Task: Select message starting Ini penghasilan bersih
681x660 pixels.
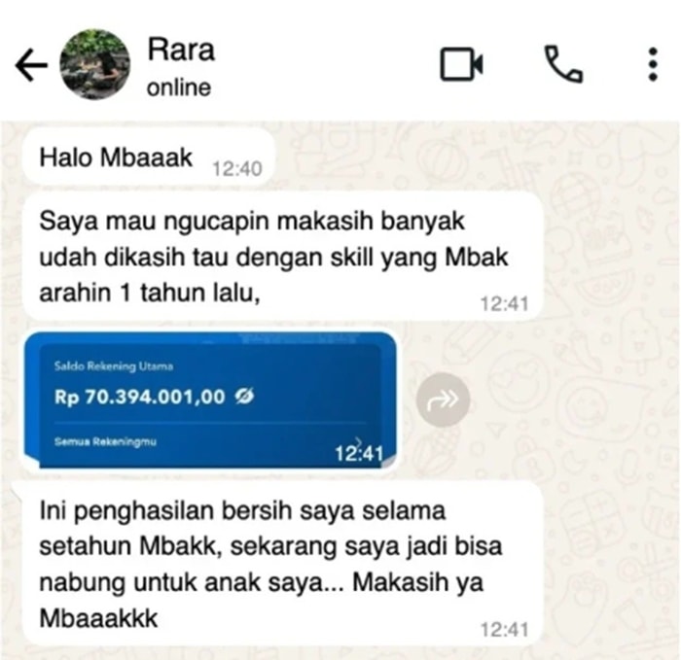Action: click(x=283, y=563)
